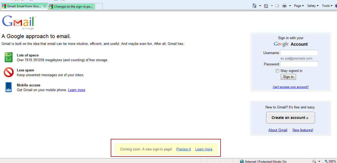This screenshot has height=163, width=337.
Task: Expand the feeds dropdown arrow
Action: [x=272, y=6]
